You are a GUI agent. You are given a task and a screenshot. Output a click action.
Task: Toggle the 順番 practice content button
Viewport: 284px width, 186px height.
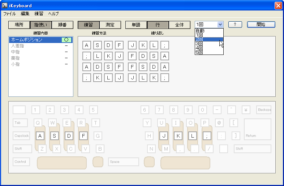coord(63,25)
